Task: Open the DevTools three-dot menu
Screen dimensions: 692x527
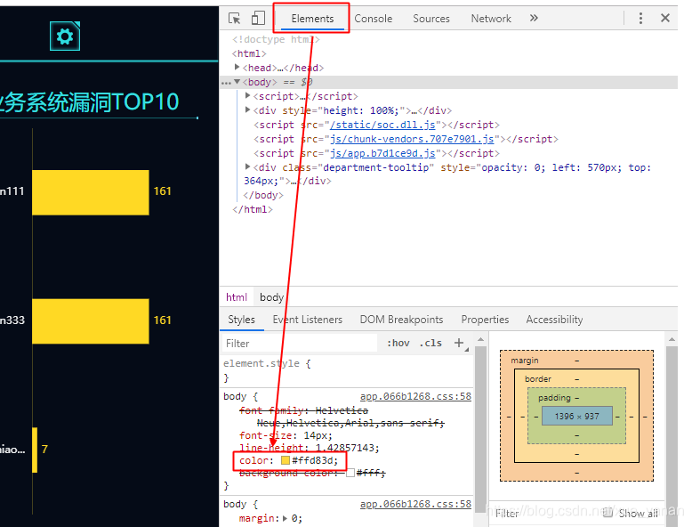Action: coord(640,18)
